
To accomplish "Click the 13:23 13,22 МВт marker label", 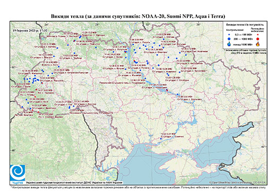I will click(189, 68).
